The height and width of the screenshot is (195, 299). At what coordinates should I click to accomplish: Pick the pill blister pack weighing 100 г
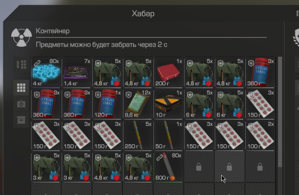click(x=260, y=136)
